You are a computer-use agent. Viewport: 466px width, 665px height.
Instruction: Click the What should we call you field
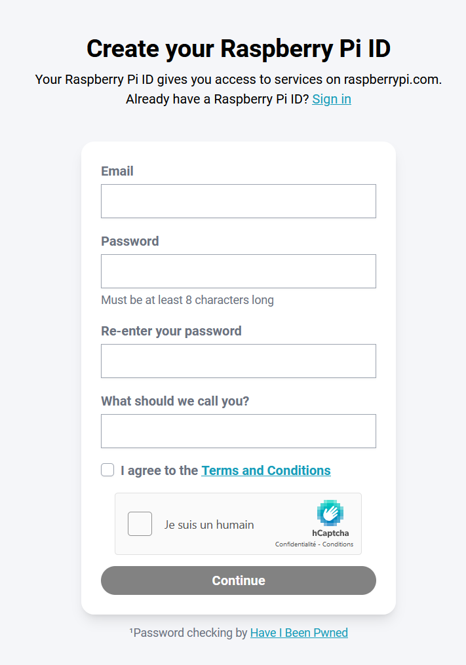[x=239, y=431]
